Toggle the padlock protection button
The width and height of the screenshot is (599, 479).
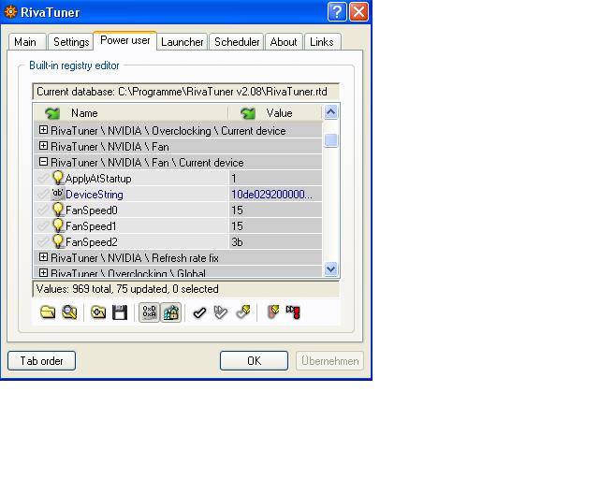click(x=170, y=312)
